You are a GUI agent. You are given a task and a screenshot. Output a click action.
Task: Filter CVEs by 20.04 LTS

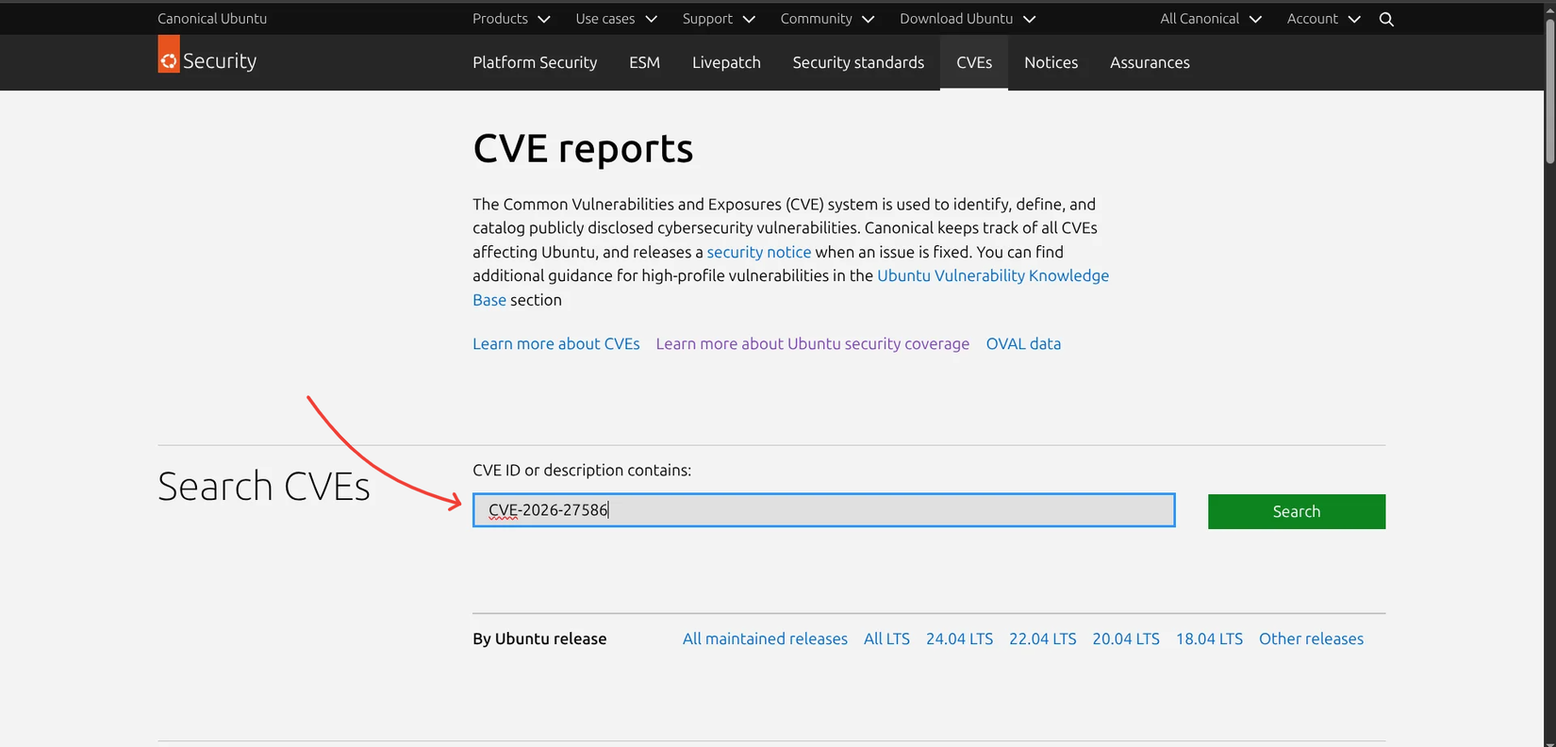click(1126, 639)
